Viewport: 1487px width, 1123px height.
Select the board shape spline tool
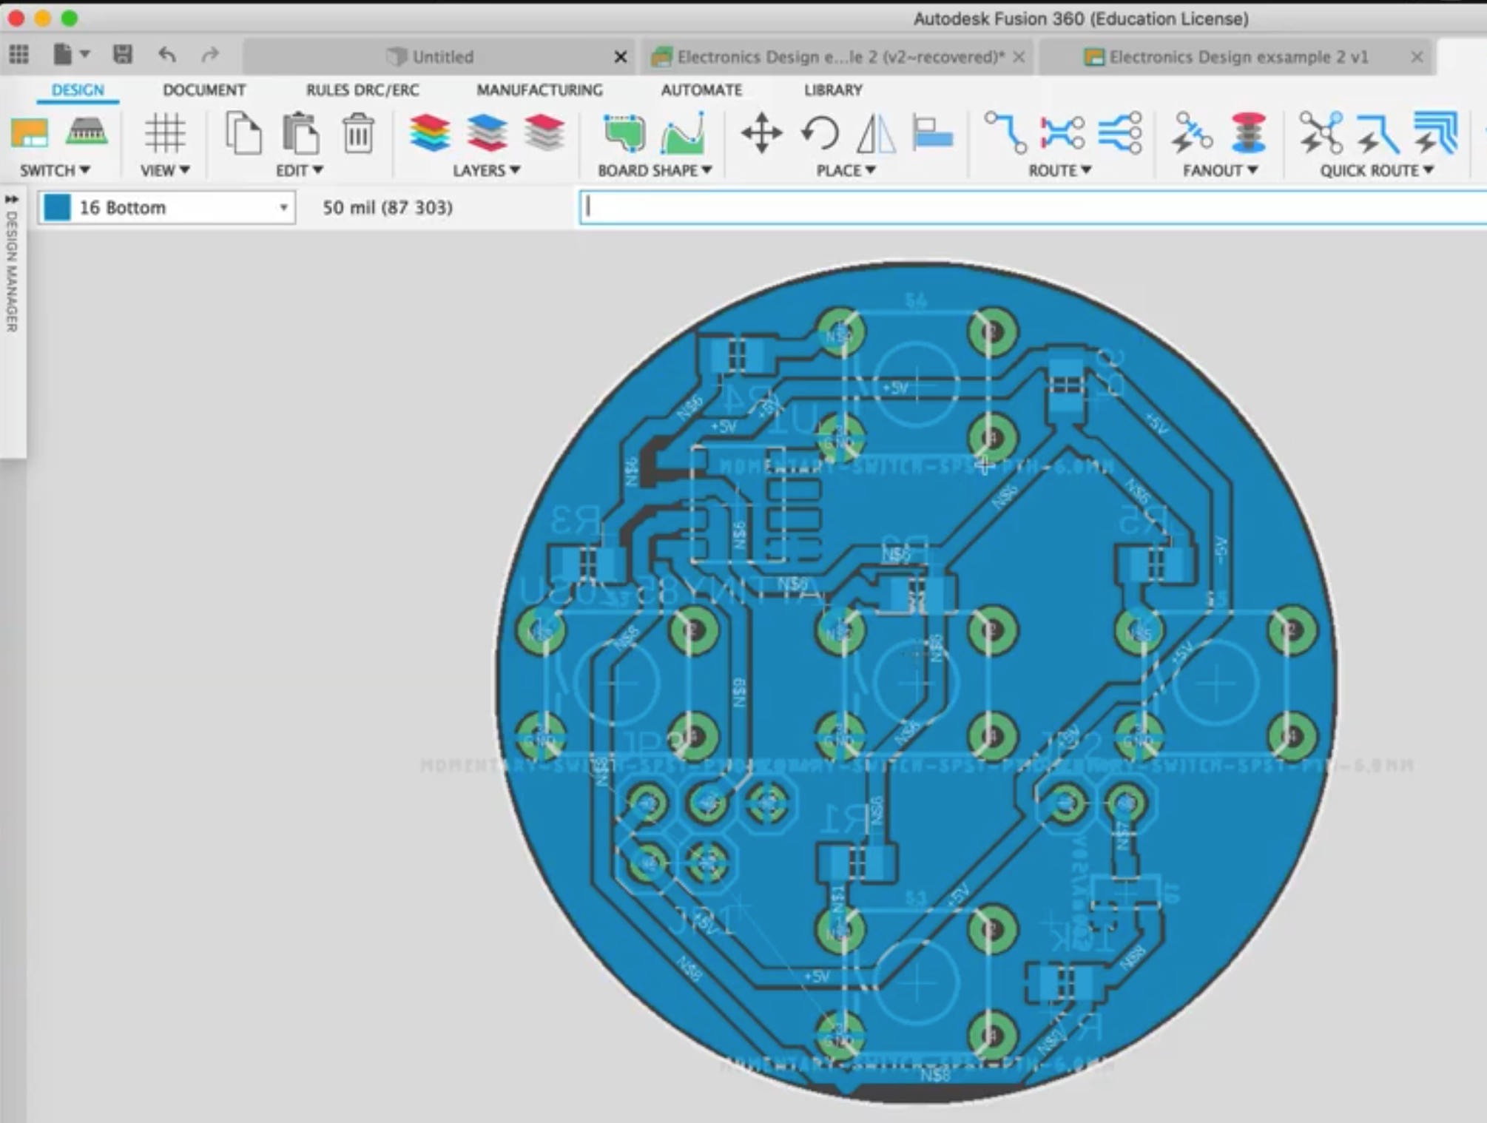(683, 133)
